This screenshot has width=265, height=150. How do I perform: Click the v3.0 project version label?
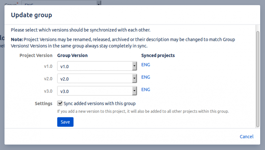(x=48, y=91)
